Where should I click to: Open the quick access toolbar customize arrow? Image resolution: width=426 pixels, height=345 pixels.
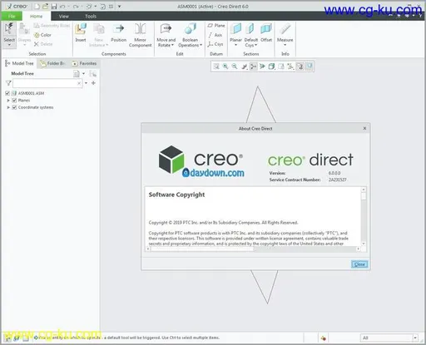(x=119, y=6)
